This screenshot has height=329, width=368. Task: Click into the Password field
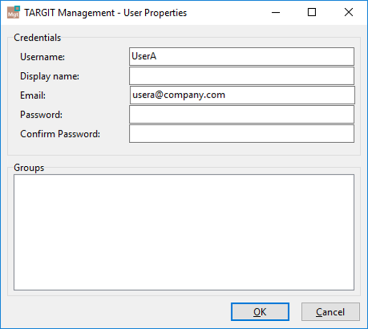(242, 114)
